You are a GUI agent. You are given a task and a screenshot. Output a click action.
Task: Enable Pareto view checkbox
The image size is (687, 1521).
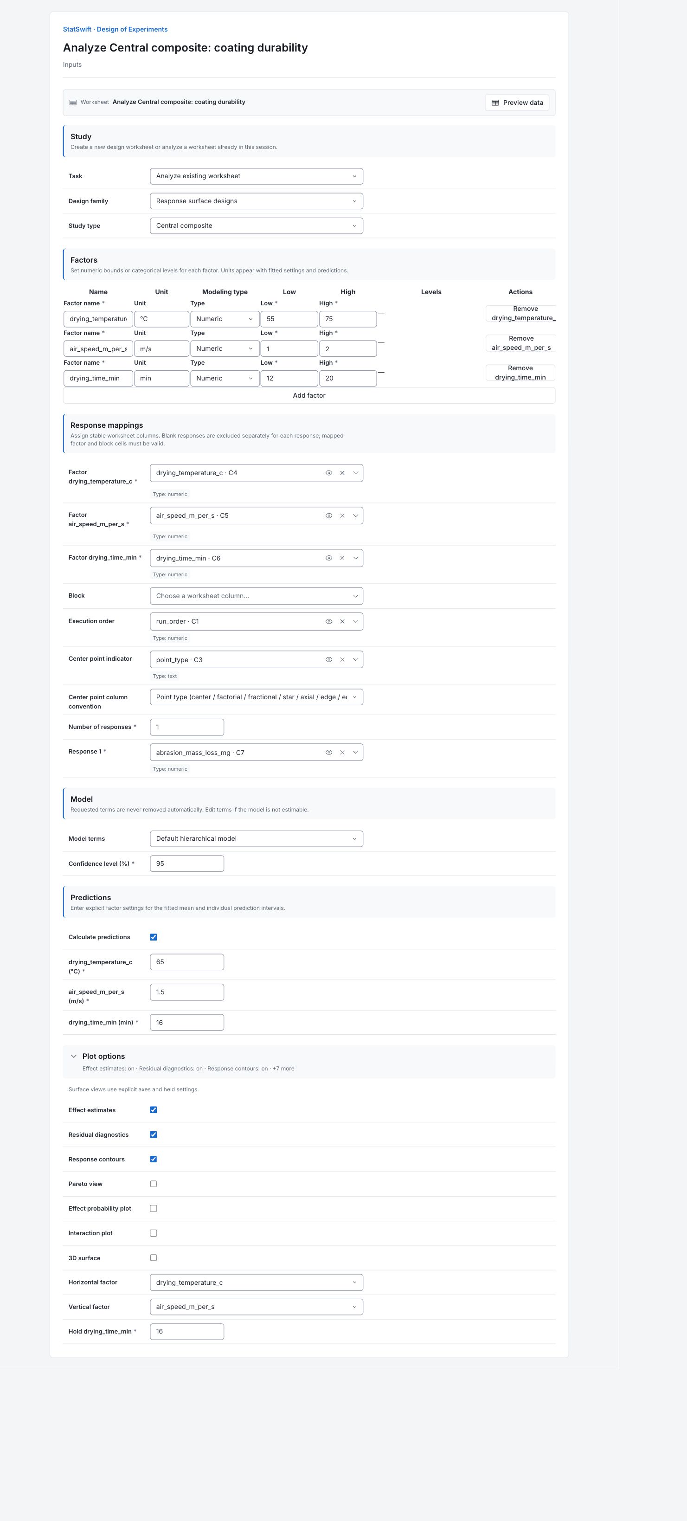pyautogui.click(x=154, y=1184)
